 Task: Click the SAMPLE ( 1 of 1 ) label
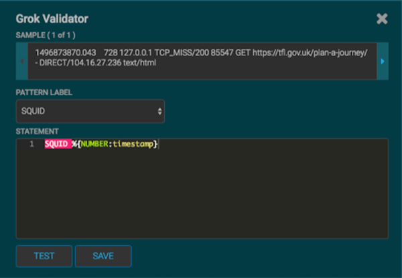[x=46, y=35]
